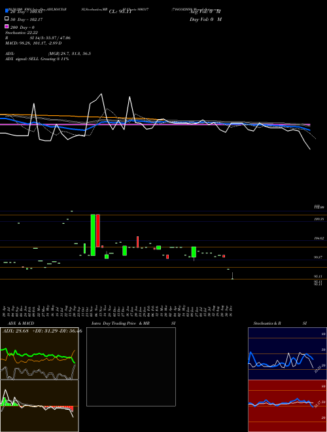Click the 109.38 price axis label
Screen dimensions: 327x432
tap(319, 219)
